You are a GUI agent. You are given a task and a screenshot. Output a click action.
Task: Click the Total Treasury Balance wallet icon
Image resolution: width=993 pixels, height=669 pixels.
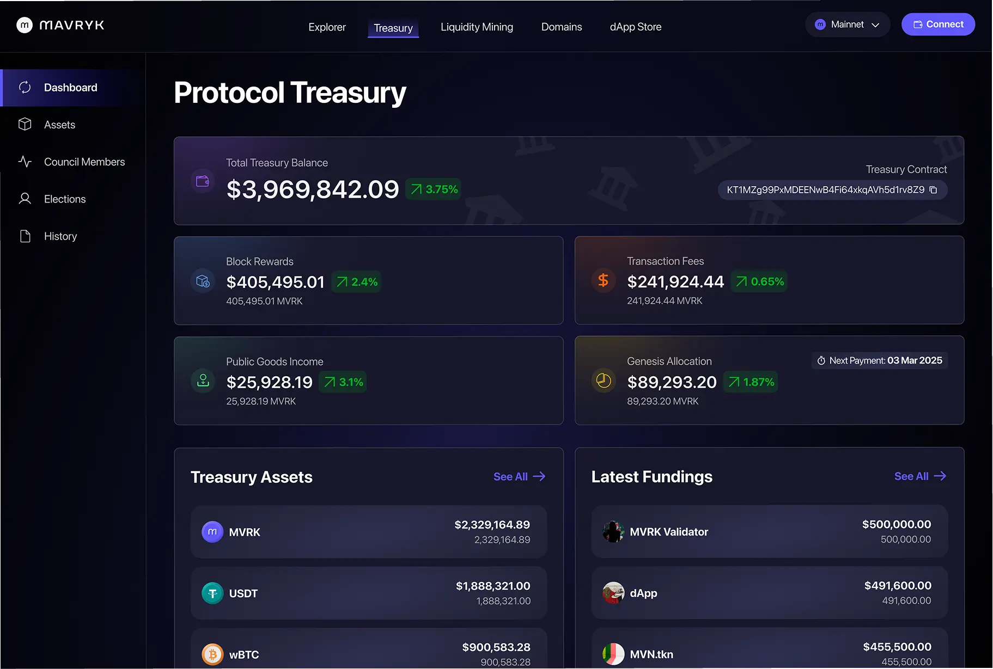203,181
